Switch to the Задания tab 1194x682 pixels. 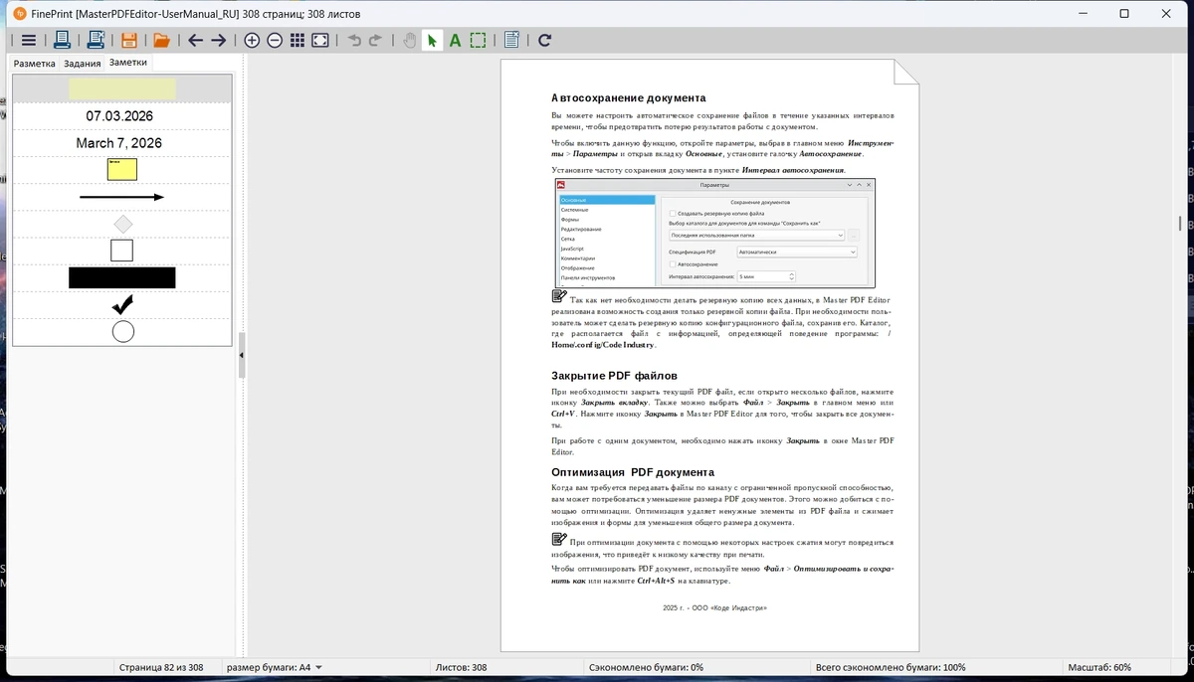tap(83, 63)
